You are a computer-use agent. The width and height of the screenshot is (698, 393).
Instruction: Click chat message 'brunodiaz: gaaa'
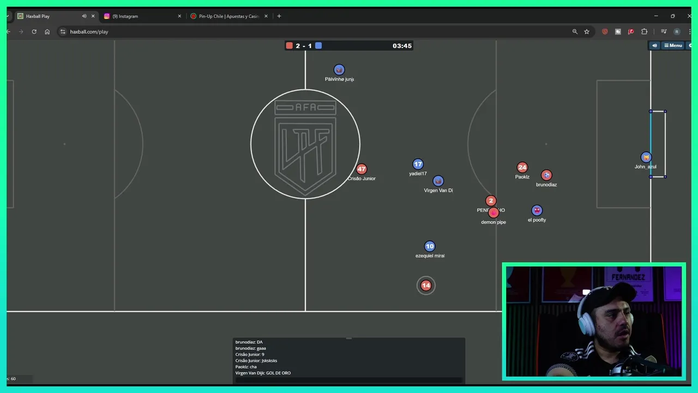(x=251, y=348)
